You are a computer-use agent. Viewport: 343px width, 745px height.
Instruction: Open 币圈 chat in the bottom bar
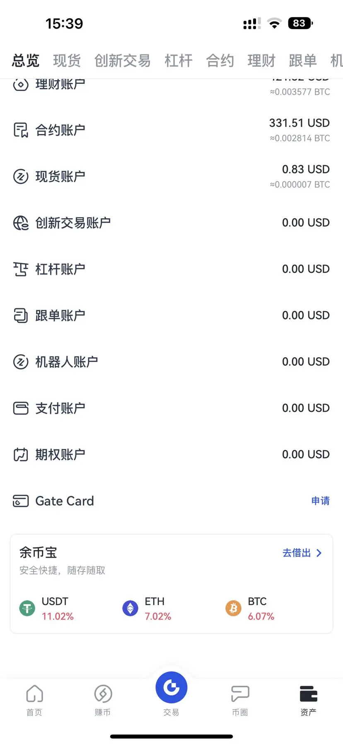(x=240, y=701)
